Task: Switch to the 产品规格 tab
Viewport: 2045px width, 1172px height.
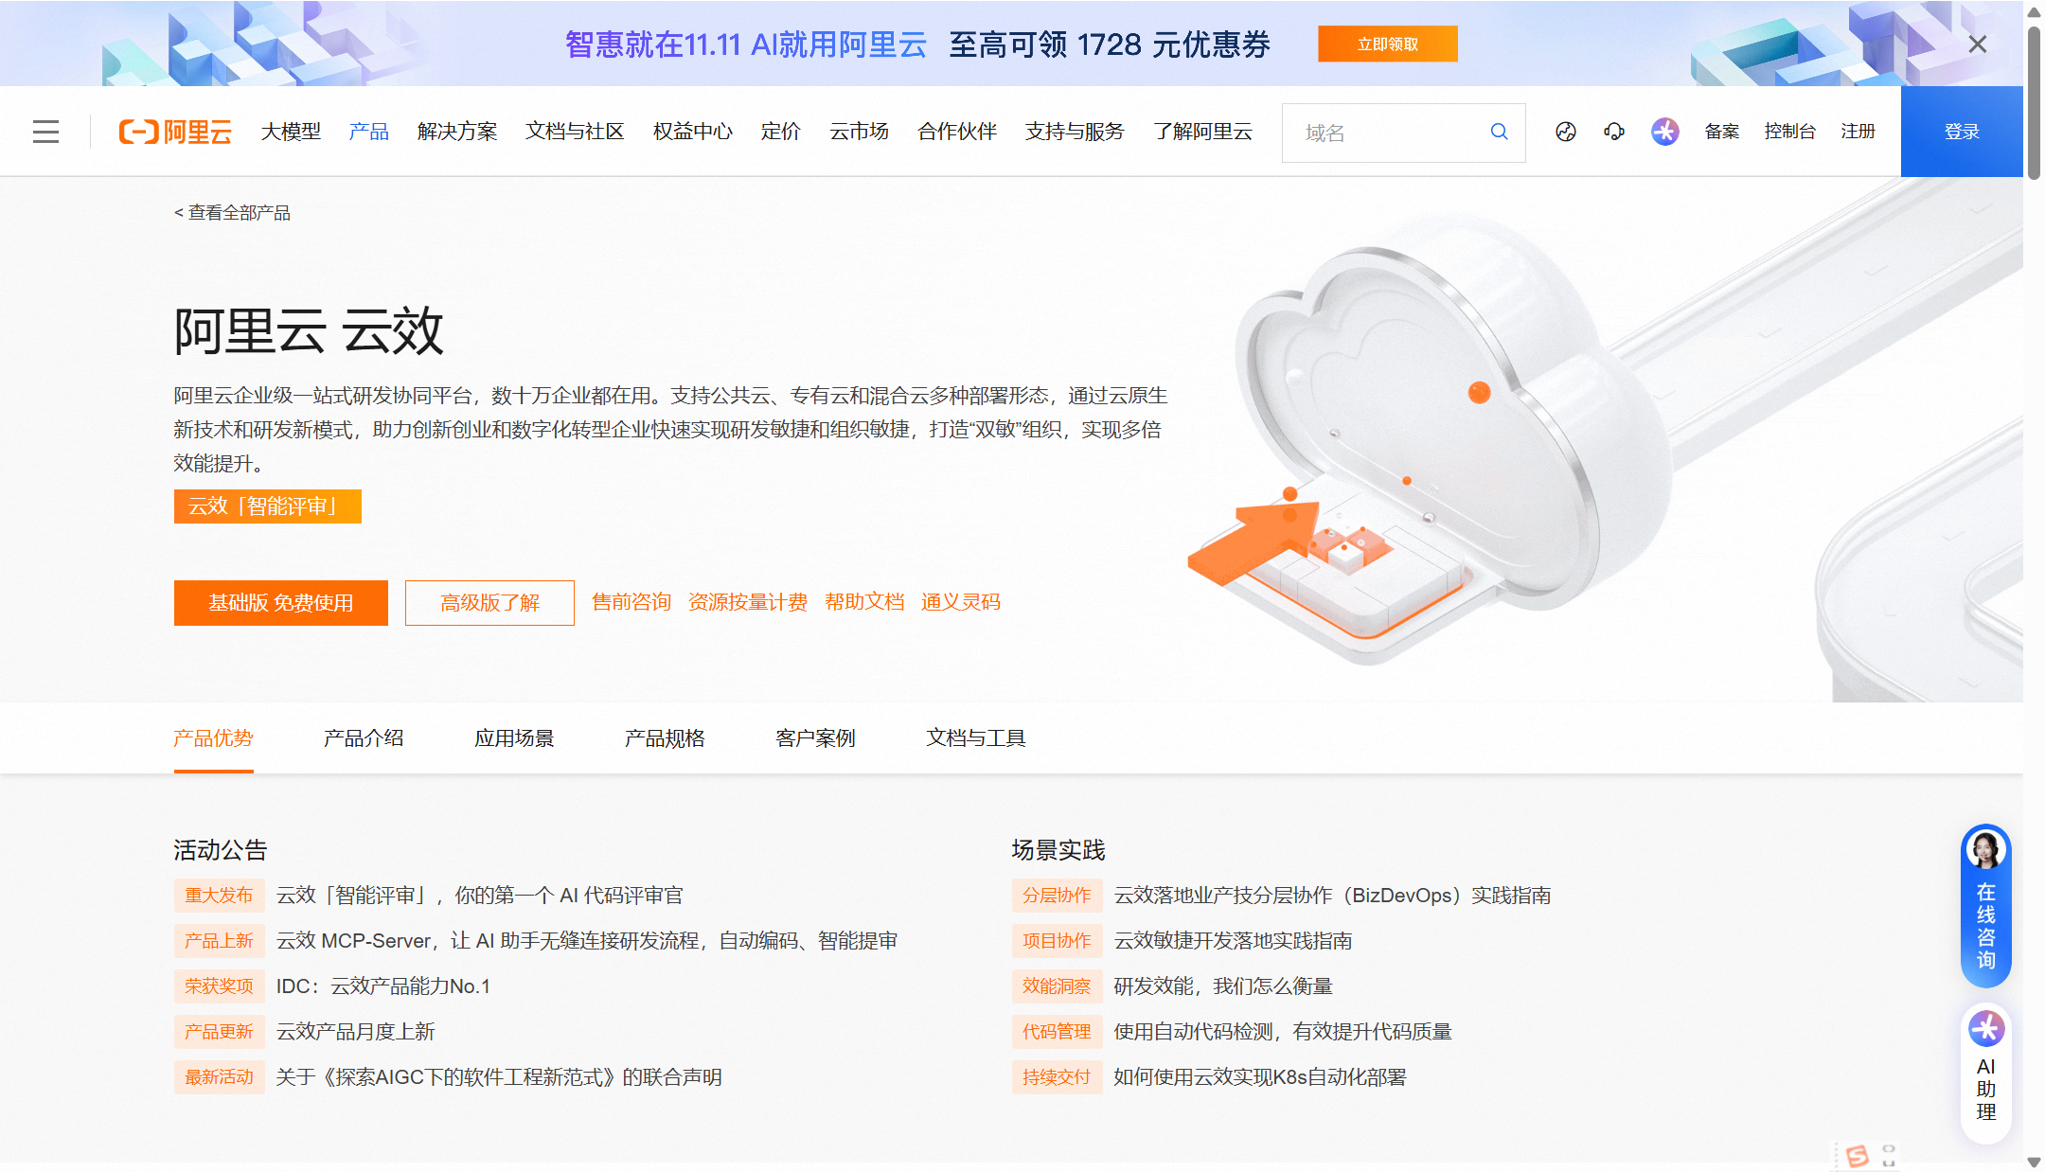Action: (x=665, y=738)
